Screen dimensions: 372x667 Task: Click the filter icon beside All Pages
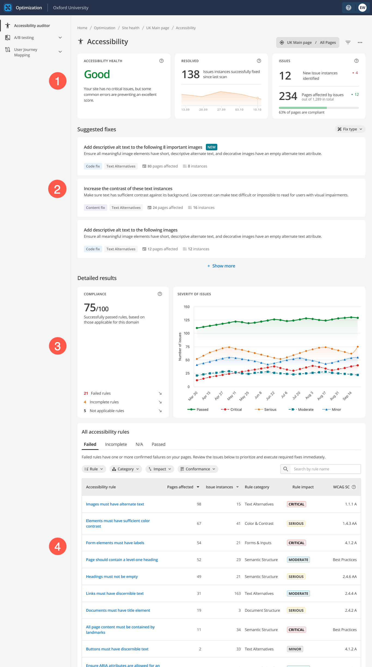(348, 42)
